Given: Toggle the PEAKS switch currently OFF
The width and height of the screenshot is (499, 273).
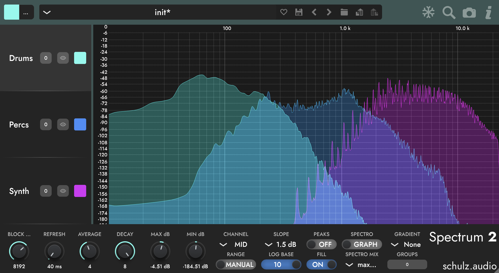Looking at the screenshot, I should [321, 244].
